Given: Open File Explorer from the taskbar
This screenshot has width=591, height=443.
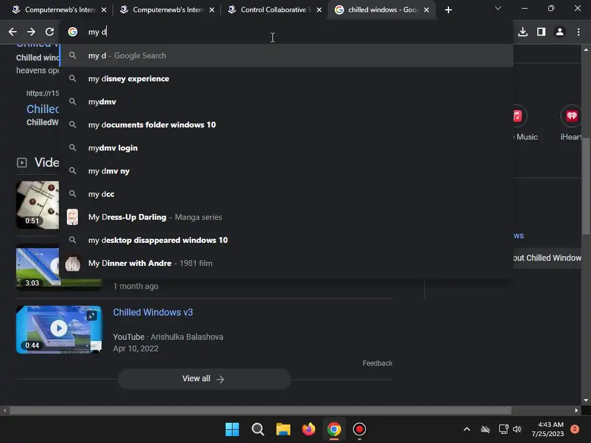Looking at the screenshot, I should [283, 429].
